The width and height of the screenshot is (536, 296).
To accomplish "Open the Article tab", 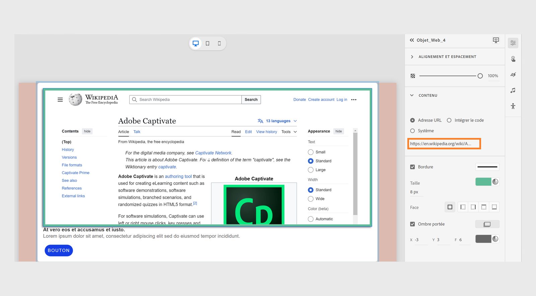I will pos(124,132).
